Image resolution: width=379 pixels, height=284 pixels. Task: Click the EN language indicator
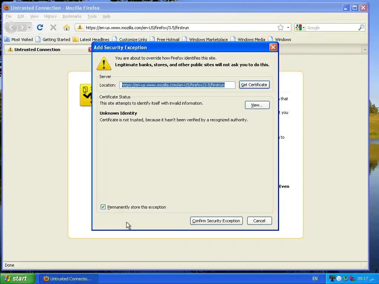click(x=315, y=278)
